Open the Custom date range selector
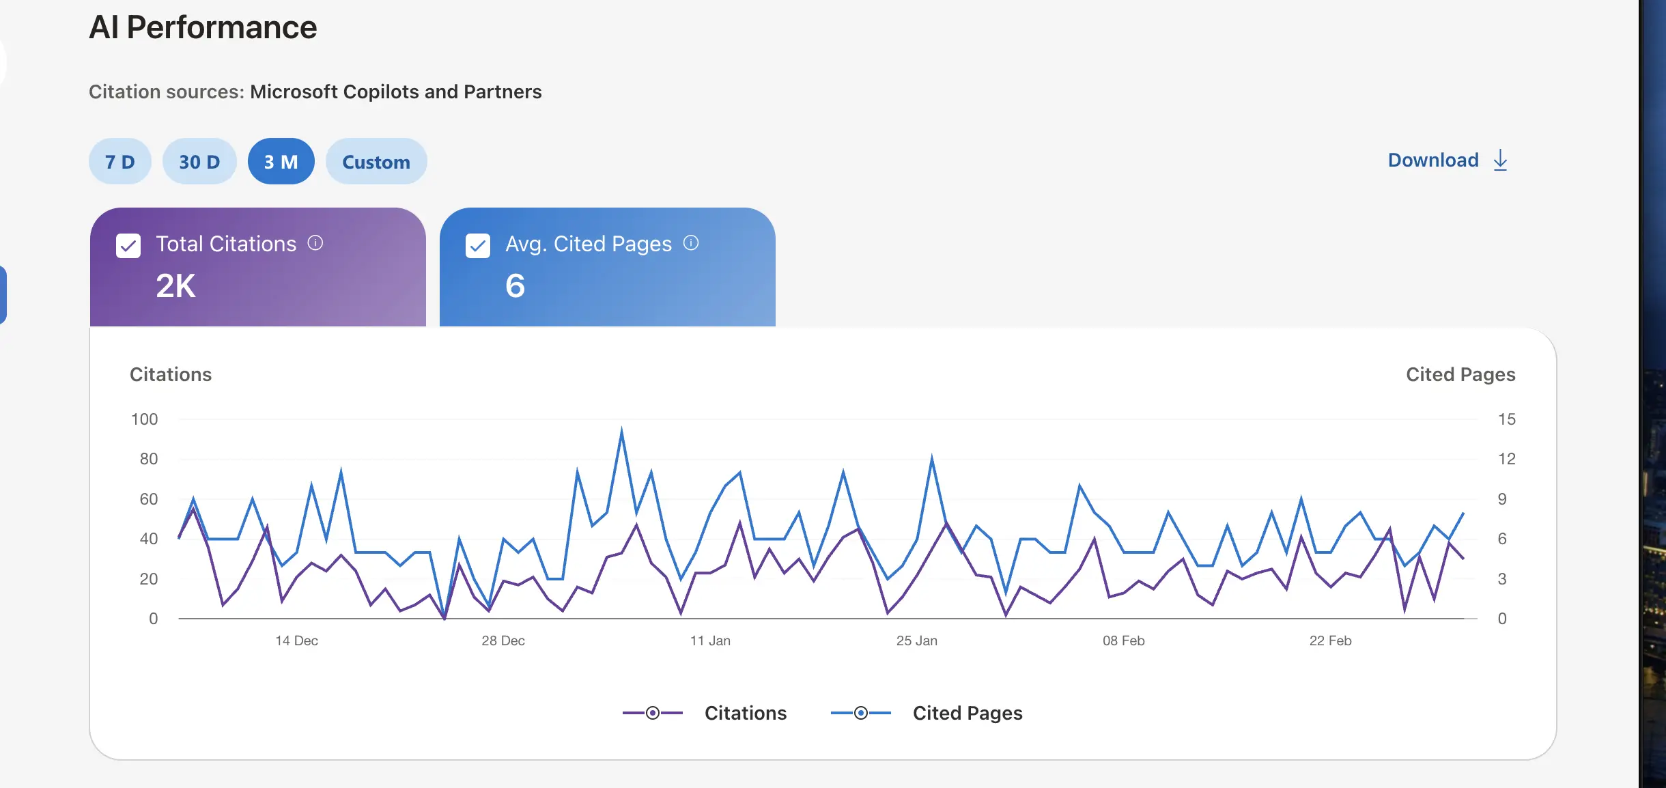The width and height of the screenshot is (1666, 788). pos(376,161)
